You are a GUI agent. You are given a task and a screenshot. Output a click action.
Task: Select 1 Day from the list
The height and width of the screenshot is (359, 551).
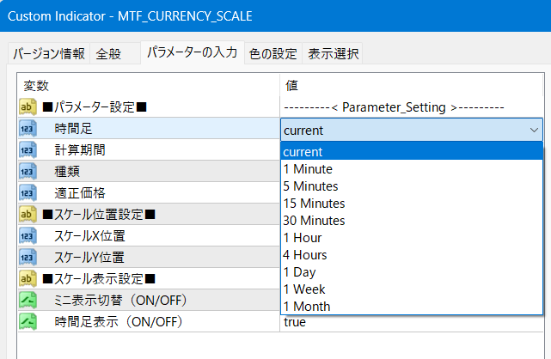412,272
